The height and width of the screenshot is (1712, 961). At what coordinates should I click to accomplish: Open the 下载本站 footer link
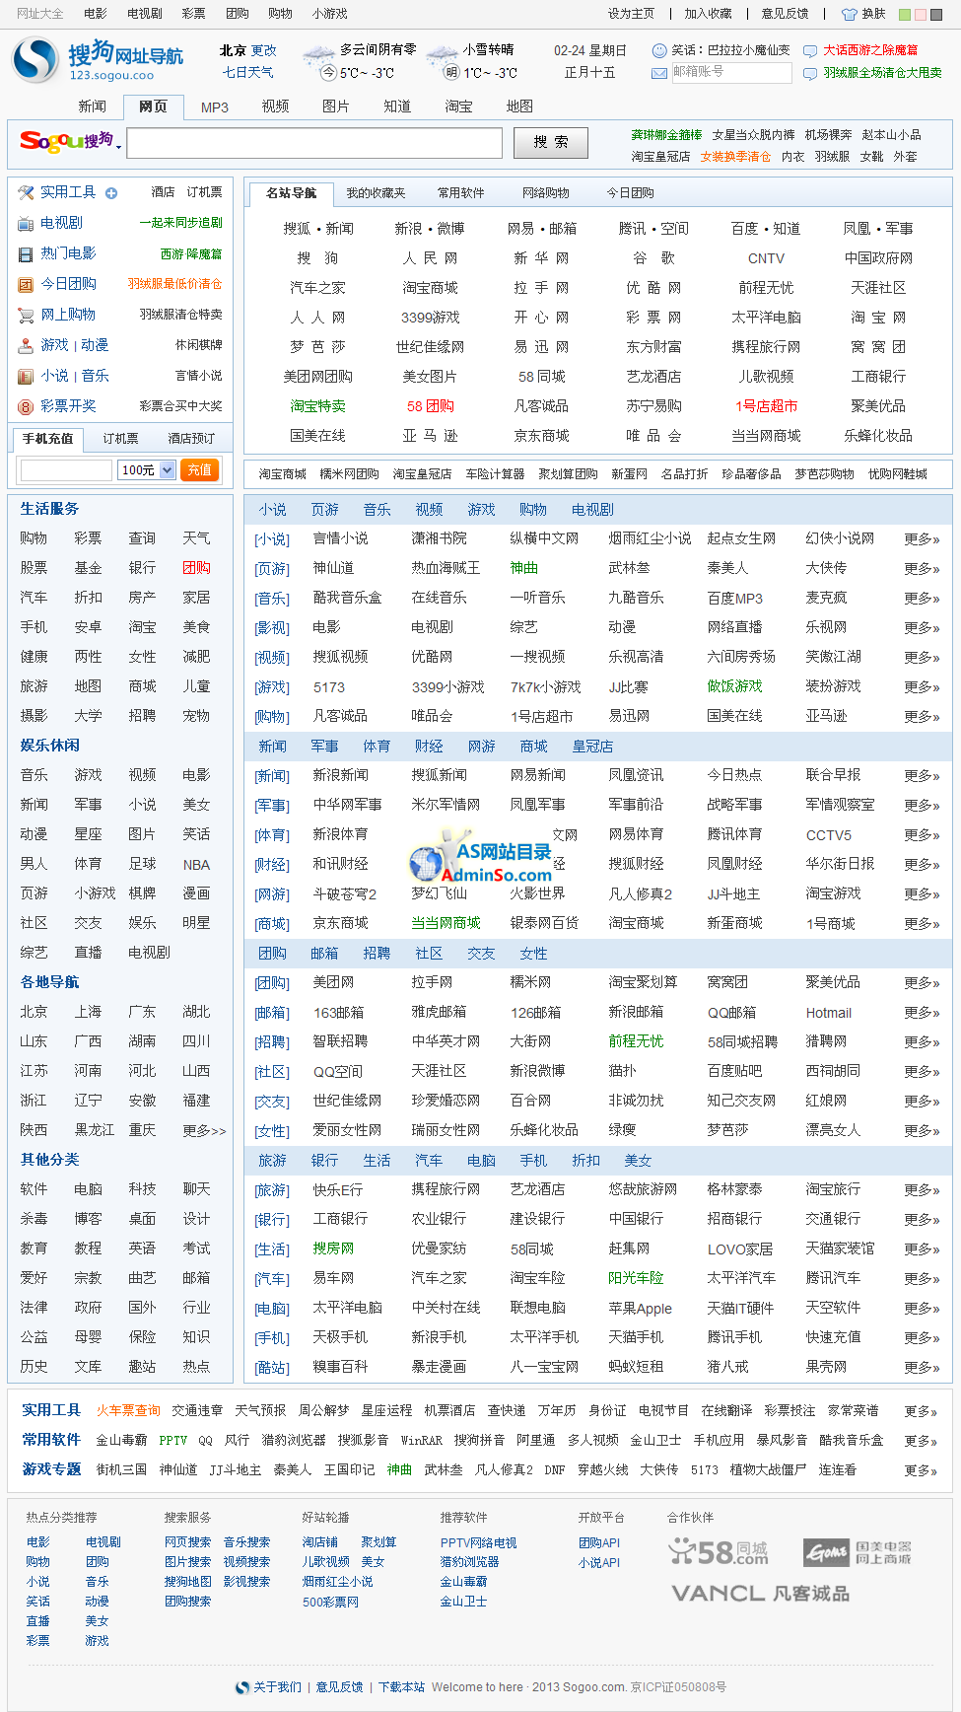click(x=401, y=1687)
